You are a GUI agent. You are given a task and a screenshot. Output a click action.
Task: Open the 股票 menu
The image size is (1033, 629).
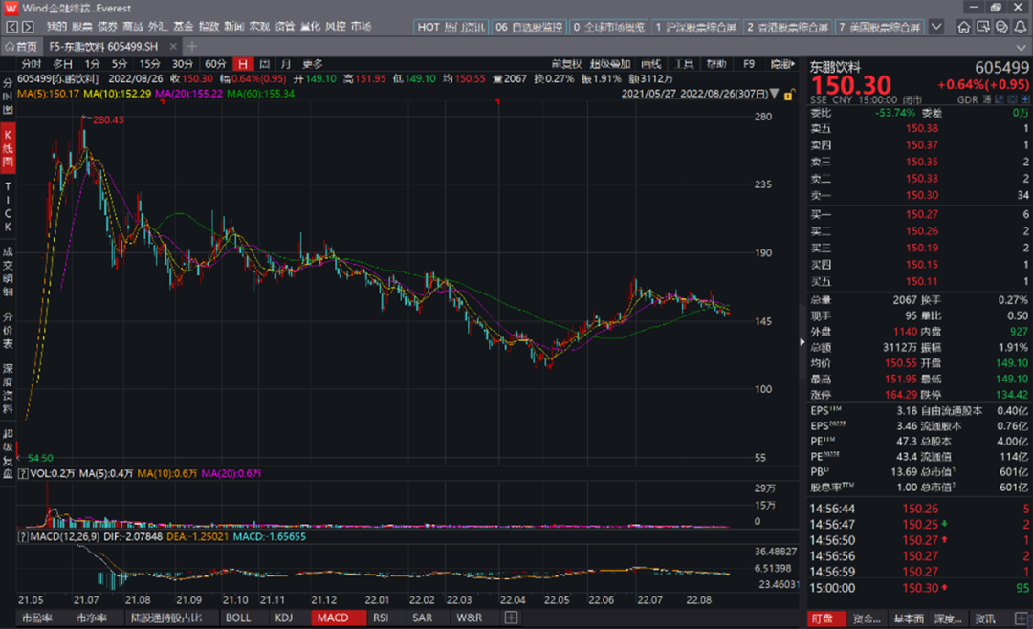(x=83, y=26)
